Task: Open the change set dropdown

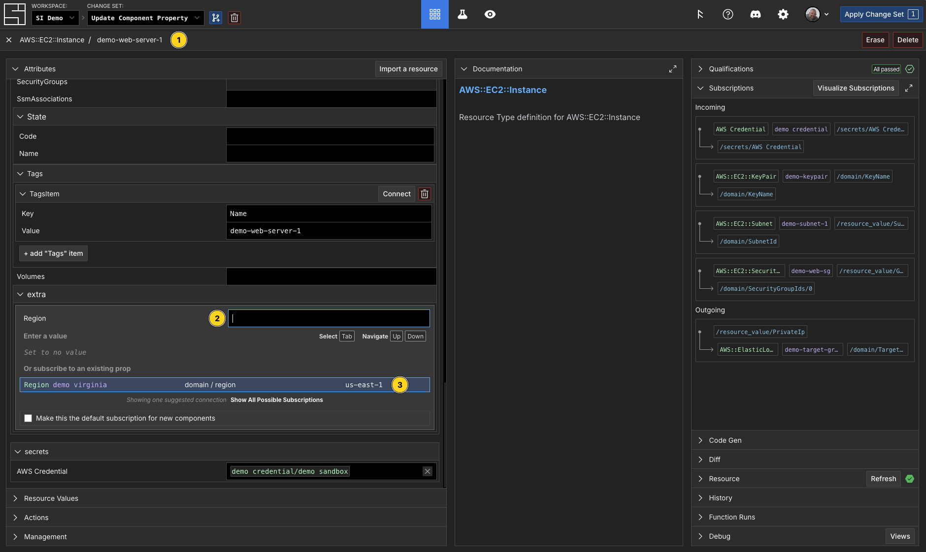Action: click(145, 18)
